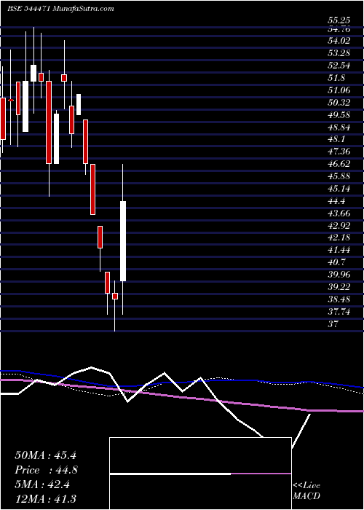This screenshot has width=364, height=510.
Task: Click the 38.48 price axis label
Action: coord(339,300)
